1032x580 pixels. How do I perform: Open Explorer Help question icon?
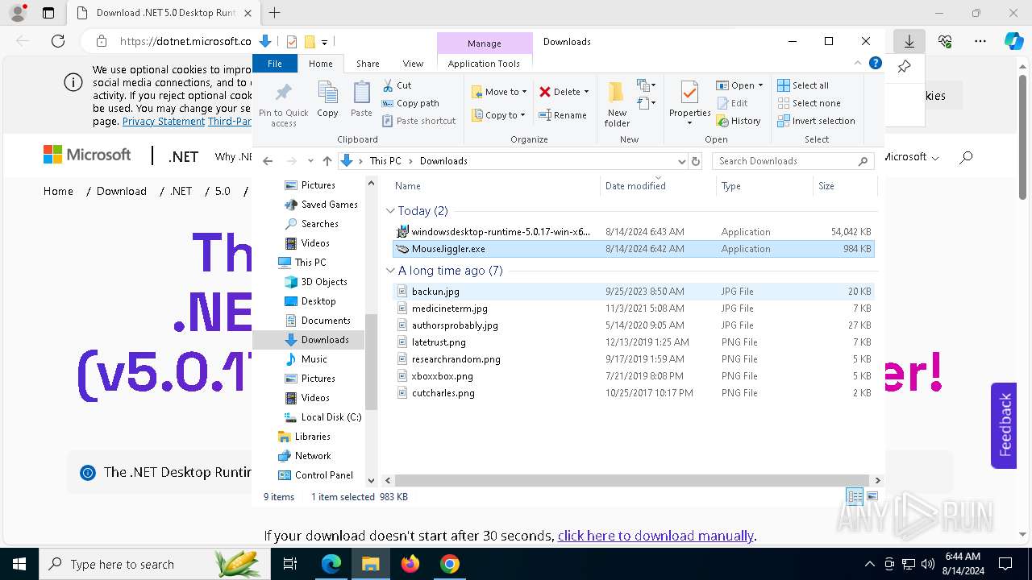click(x=876, y=63)
